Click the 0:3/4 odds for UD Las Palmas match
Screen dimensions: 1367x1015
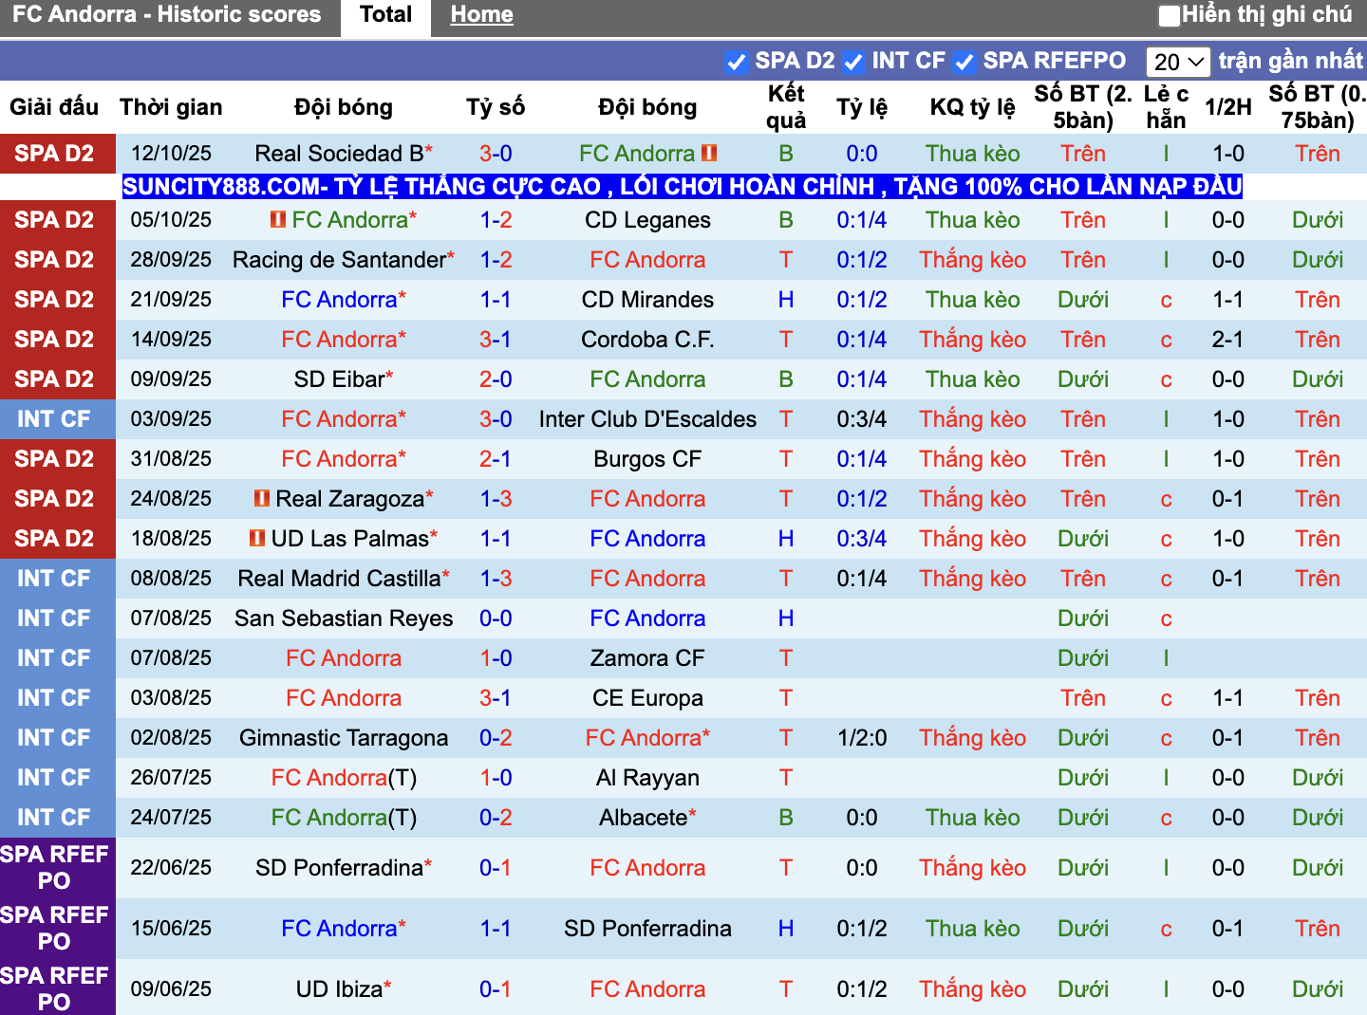[862, 539]
